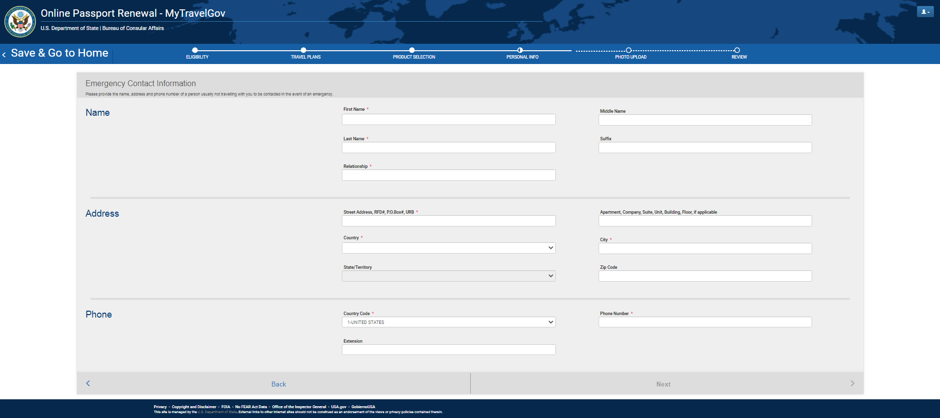Screen dimensions: 940x418
Task: Click the First Name input field
Action: 449,120
